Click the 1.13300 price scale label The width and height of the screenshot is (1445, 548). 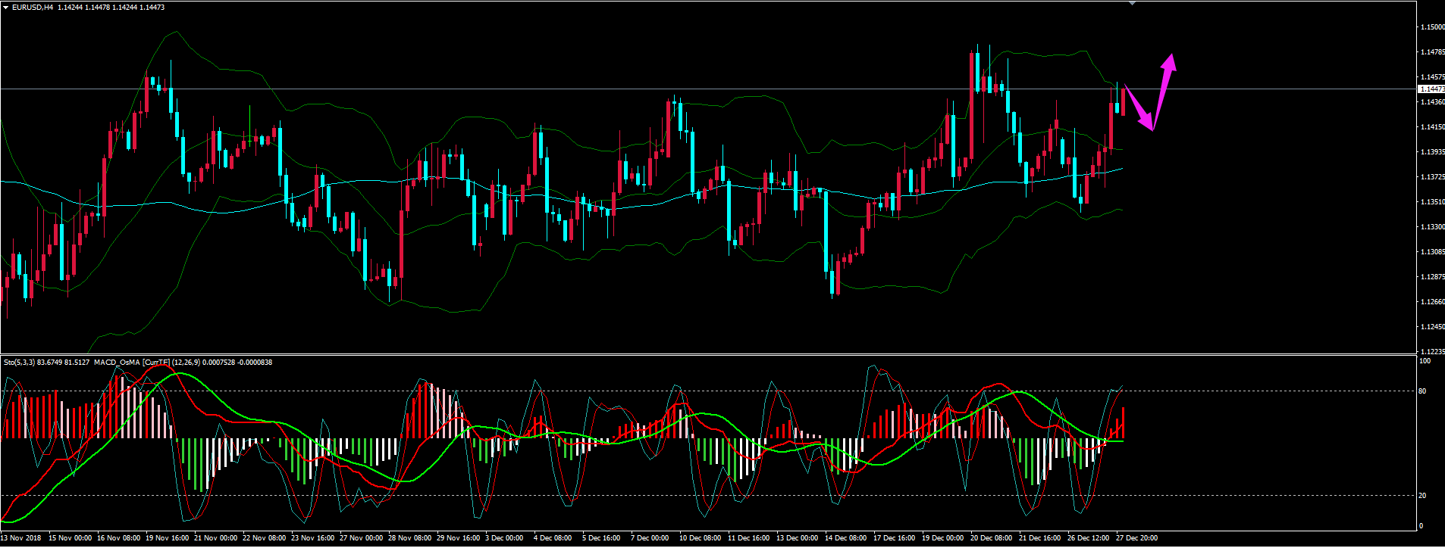(1432, 227)
